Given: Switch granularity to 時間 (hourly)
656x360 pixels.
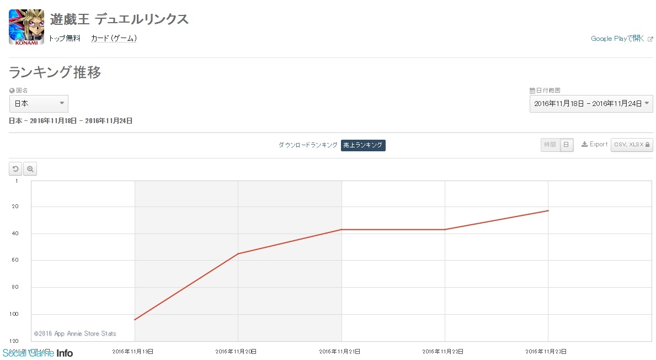Looking at the screenshot, I should click(550, 145).
